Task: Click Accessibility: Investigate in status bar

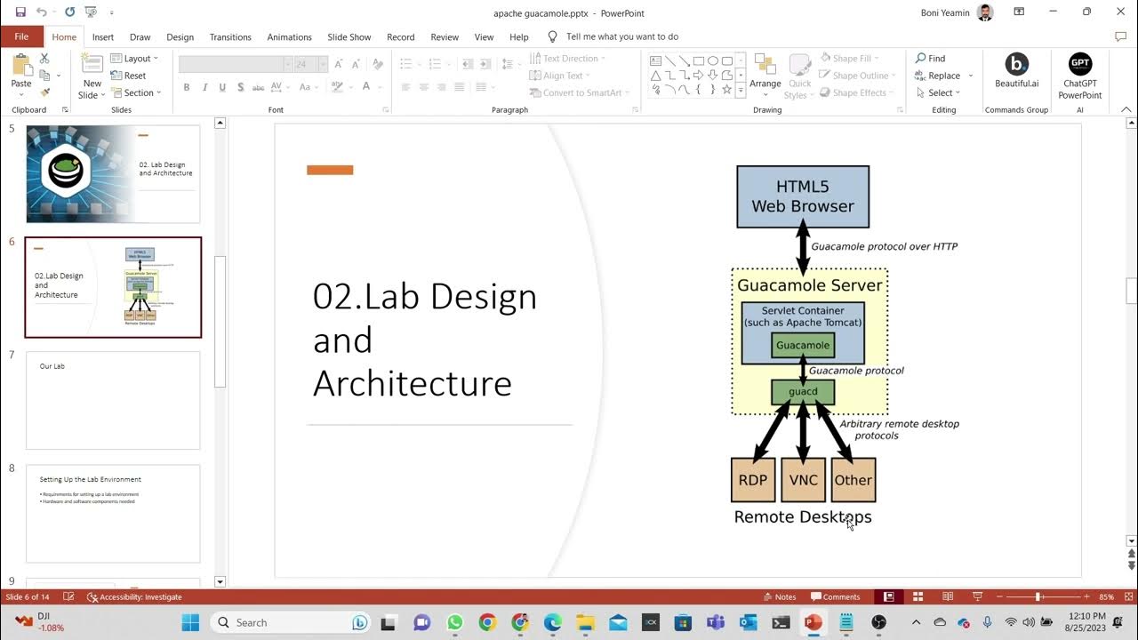Action: point(134,596)
